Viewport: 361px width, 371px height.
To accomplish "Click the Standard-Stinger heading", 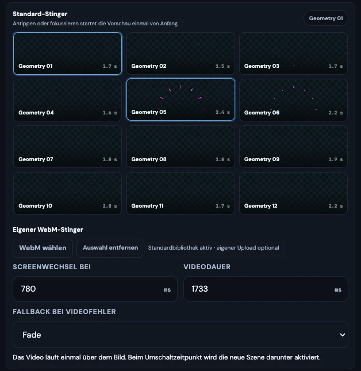I will pos(40,14).
